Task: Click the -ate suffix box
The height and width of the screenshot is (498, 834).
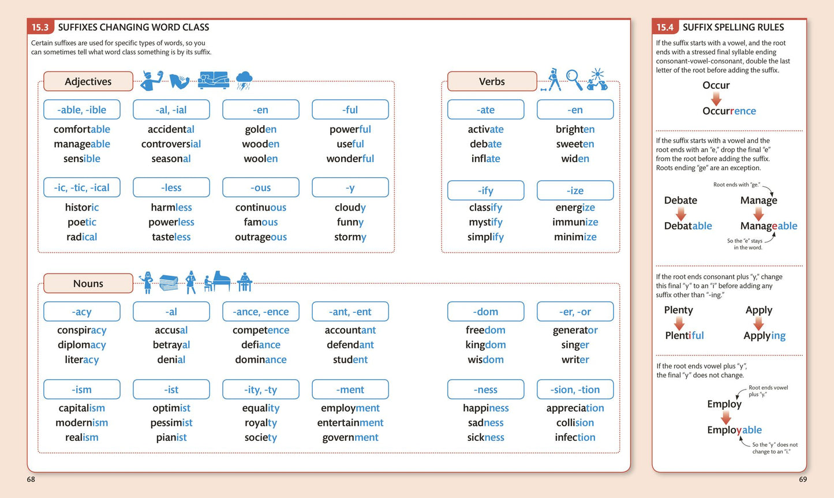Action: pos(486,110)
